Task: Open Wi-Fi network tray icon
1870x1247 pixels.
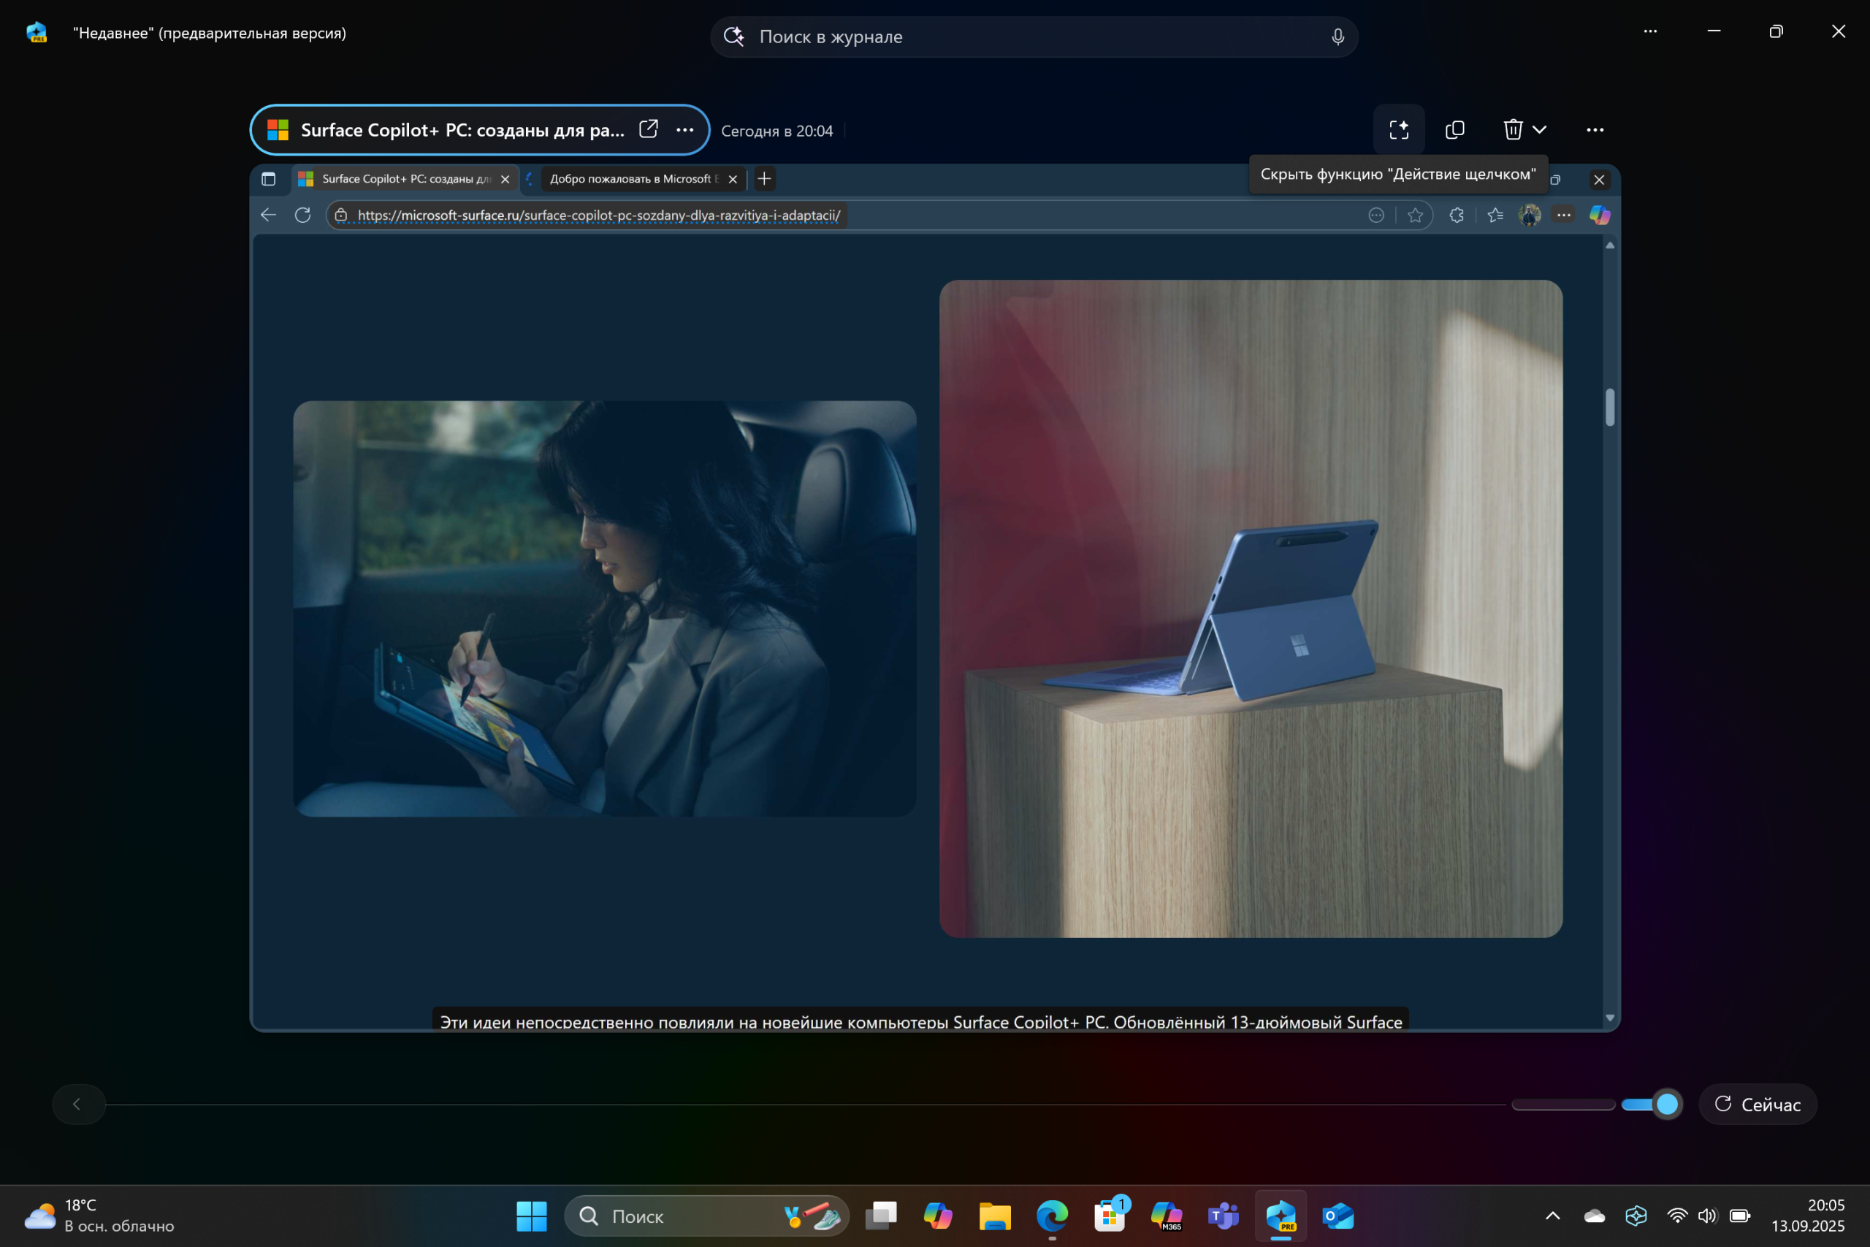Action: click(x=1677, y=1216)
